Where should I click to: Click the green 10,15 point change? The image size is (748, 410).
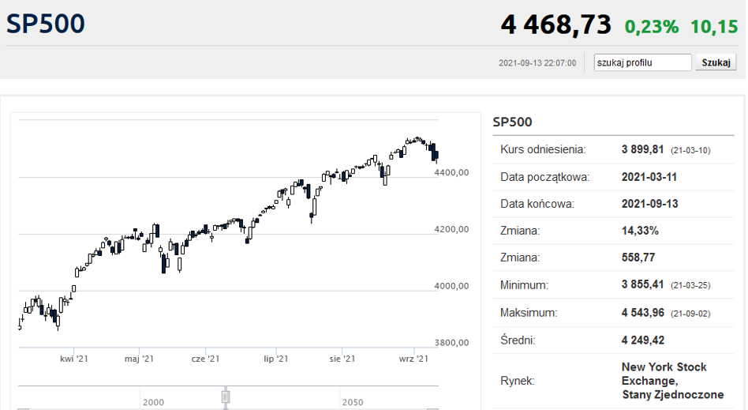tap(714, 26)
